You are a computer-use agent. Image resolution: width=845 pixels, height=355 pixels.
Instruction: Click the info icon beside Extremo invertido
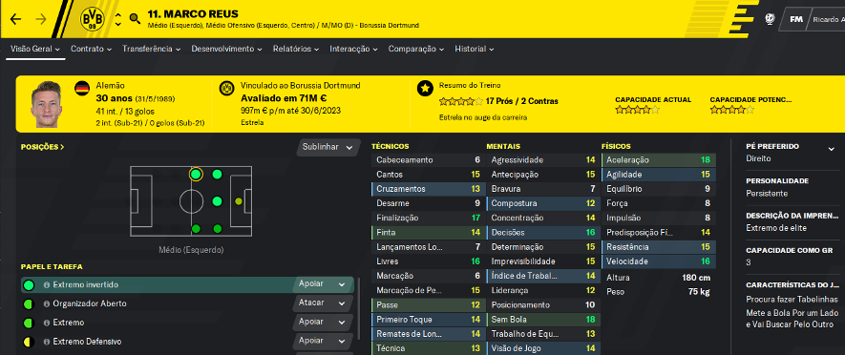coord(47,284)
